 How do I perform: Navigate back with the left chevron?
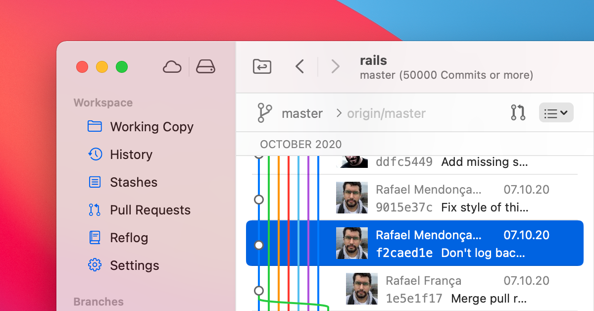tap(299, 66)
